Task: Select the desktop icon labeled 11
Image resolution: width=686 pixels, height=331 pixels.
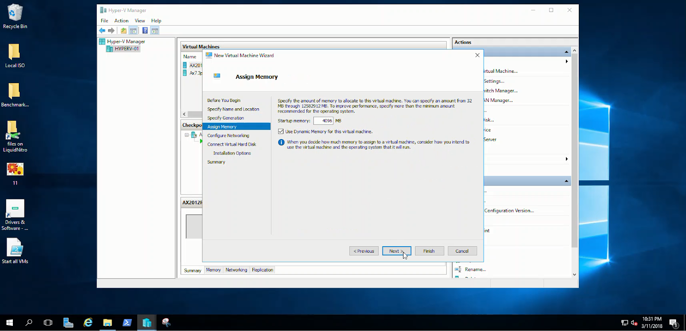Action: point(15,174)
